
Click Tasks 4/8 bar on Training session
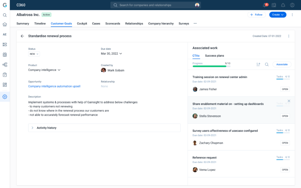pyautogui.click(x=283, y=79)
